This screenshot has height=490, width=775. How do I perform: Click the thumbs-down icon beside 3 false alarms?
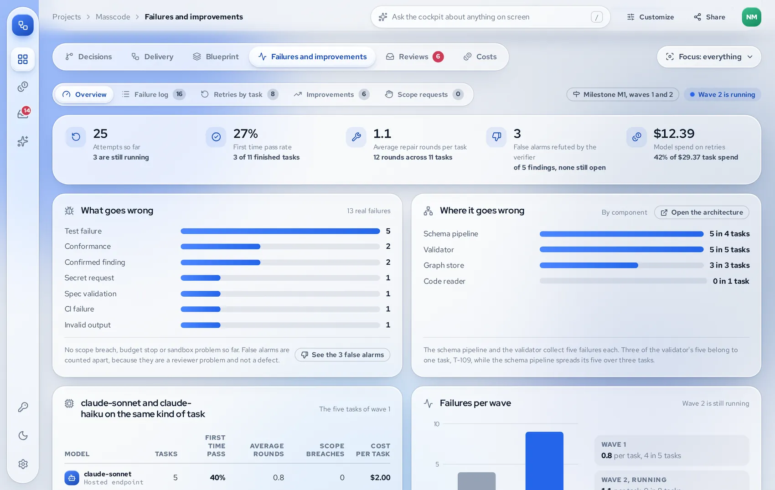coord(496,137)
